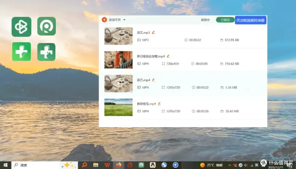Screen dimensions: 296x169
Task: Open the Sogou browser taskbar icon
Action: point(164,165)
